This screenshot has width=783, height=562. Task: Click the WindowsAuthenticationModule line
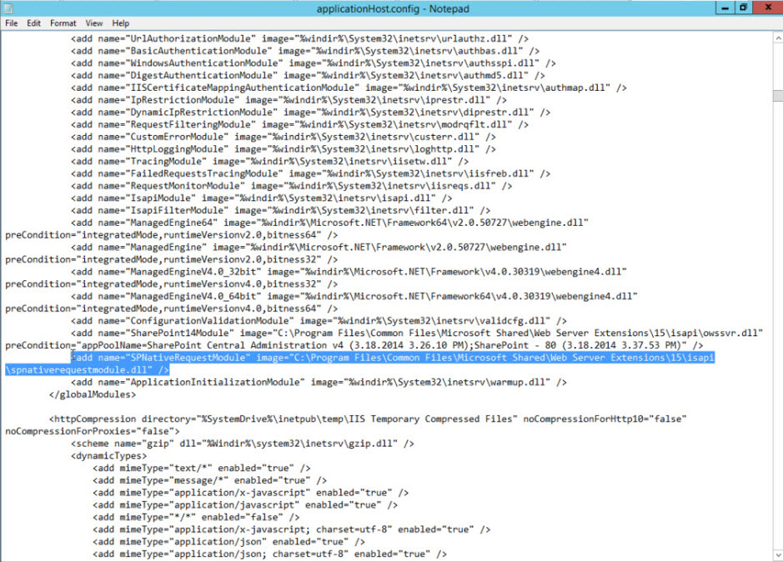click(x=313, y=63)
